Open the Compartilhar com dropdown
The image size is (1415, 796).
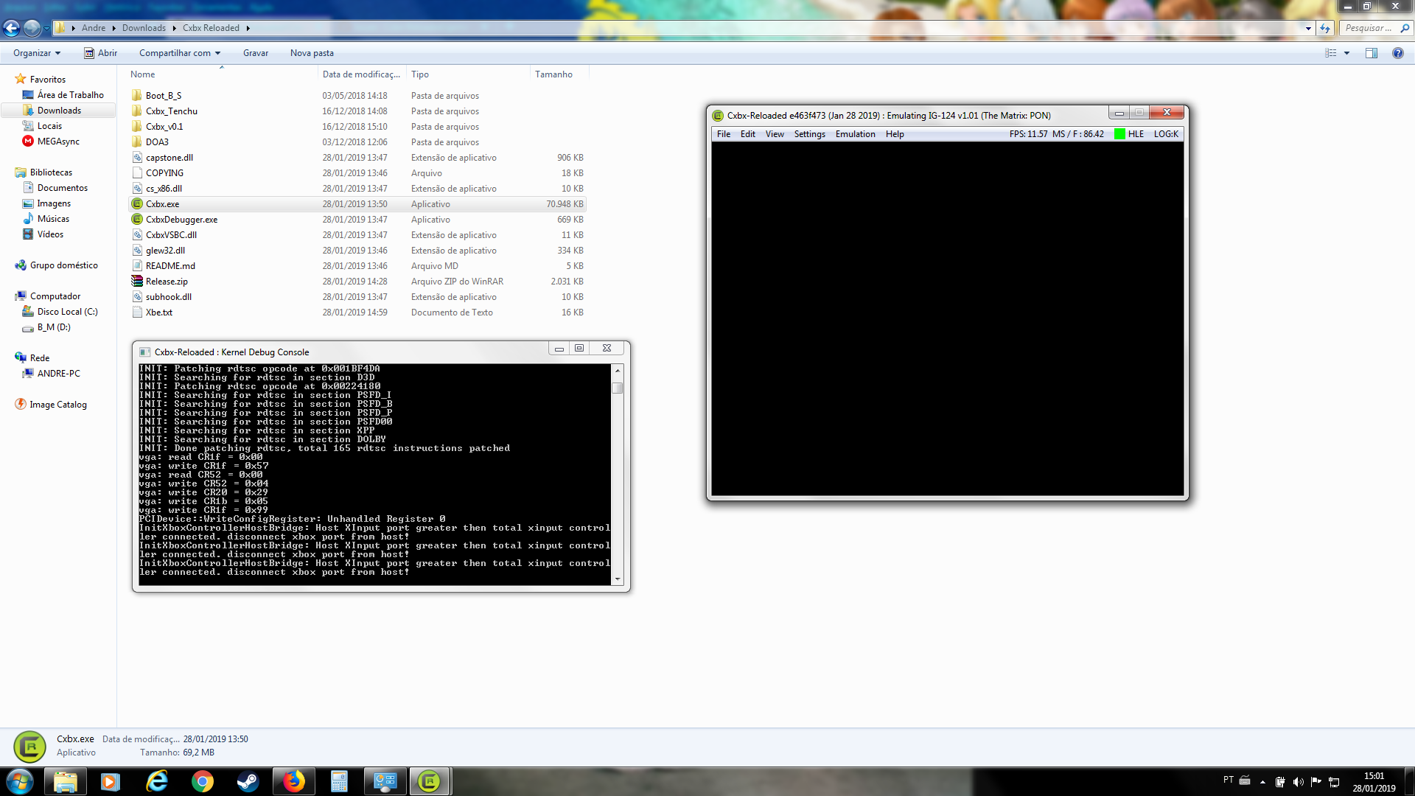(180, 53)
